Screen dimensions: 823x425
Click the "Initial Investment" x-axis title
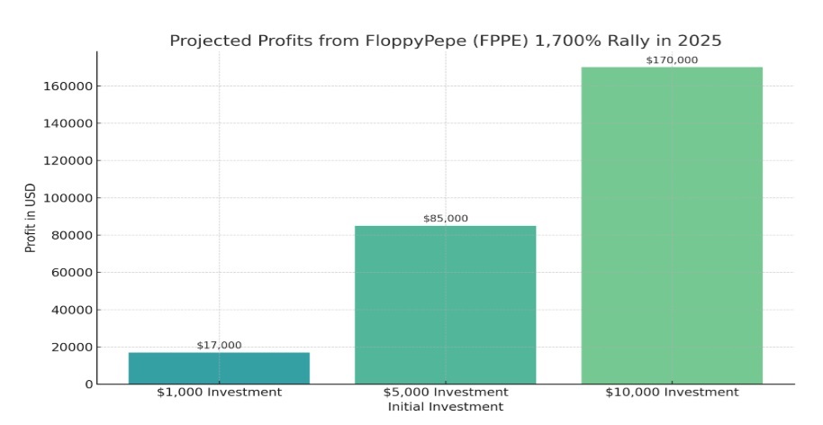click(x=446, y=407)
